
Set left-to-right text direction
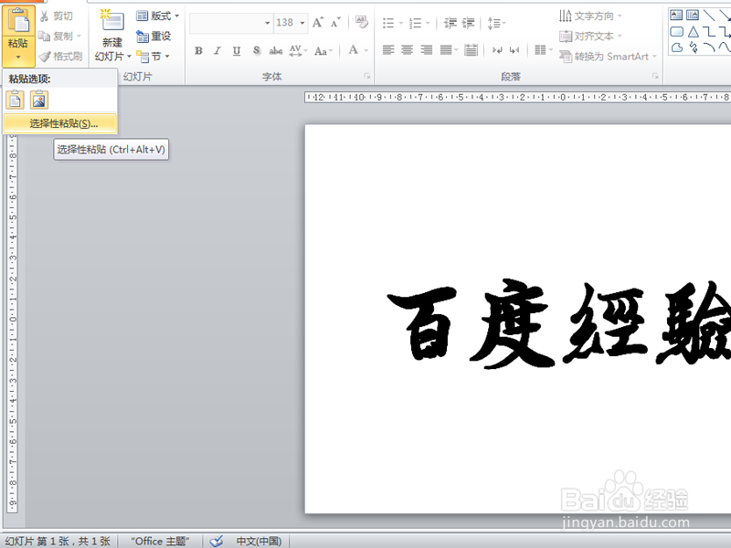[497, 50]
